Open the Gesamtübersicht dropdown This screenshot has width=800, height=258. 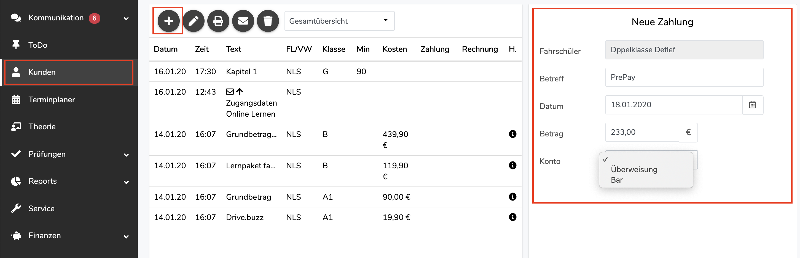pos(339,21)
